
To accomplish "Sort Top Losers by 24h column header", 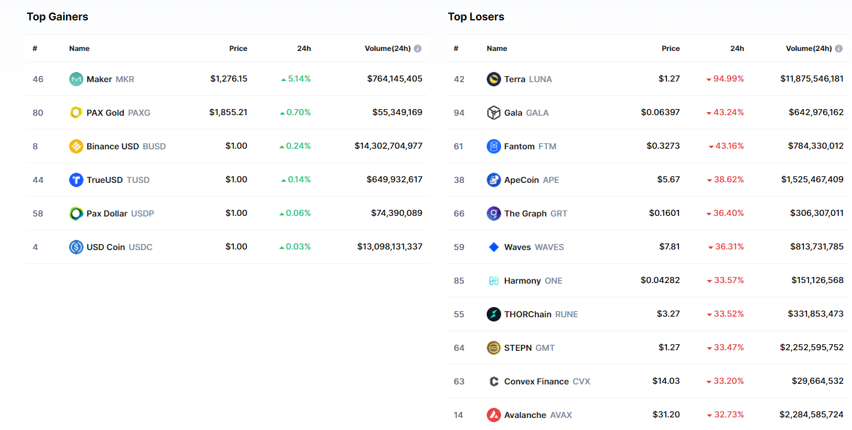I will [737, 49].
